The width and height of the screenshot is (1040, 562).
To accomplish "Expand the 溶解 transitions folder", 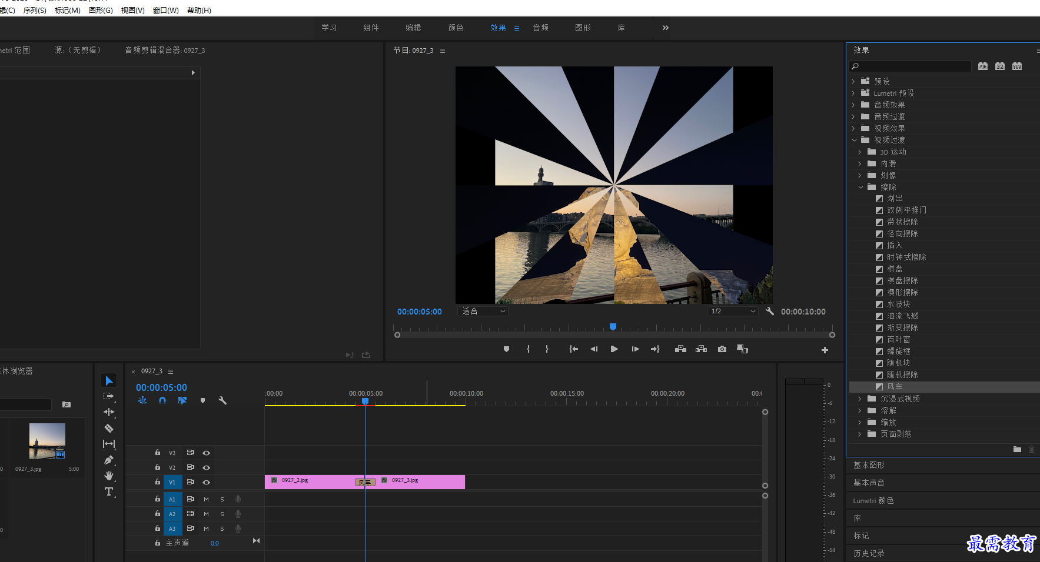I will click(860, 410).
